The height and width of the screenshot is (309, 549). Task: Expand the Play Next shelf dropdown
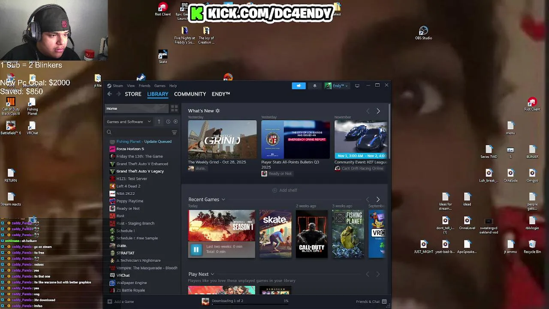(212, 274)
